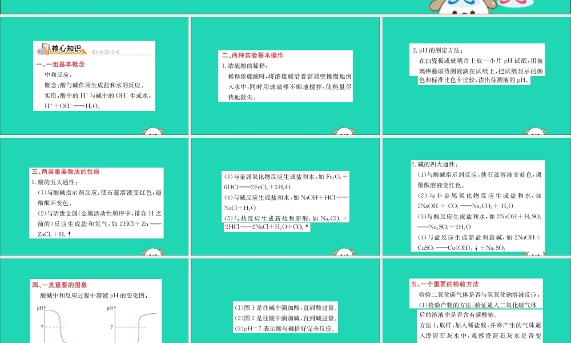Click the line (3)pH=7表示酸与碱恰好完全反应

pos(284,328)
